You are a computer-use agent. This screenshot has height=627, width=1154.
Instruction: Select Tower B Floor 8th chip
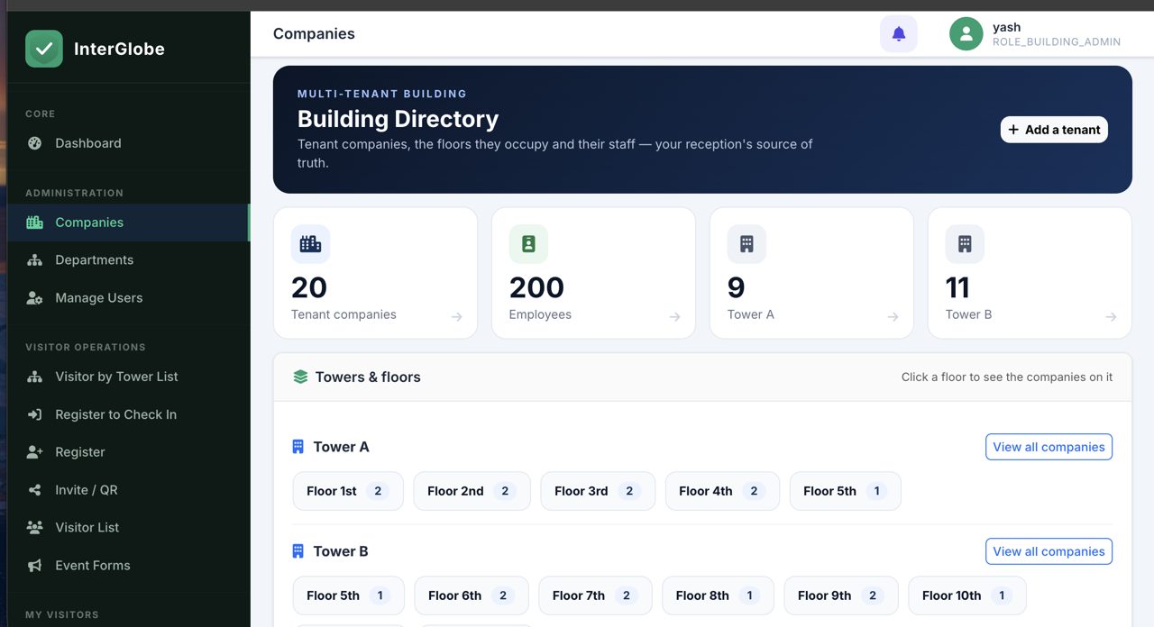(x=718, y=595)
